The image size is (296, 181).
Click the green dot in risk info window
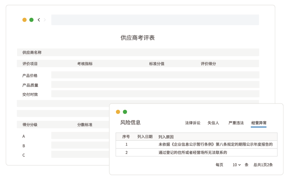coord(125,112)
